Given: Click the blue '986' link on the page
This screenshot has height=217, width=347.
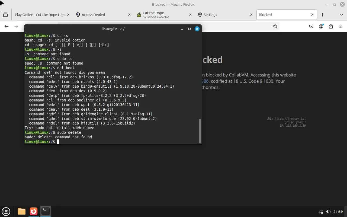Looking at the screenshot, I should (x=205, y=81).
